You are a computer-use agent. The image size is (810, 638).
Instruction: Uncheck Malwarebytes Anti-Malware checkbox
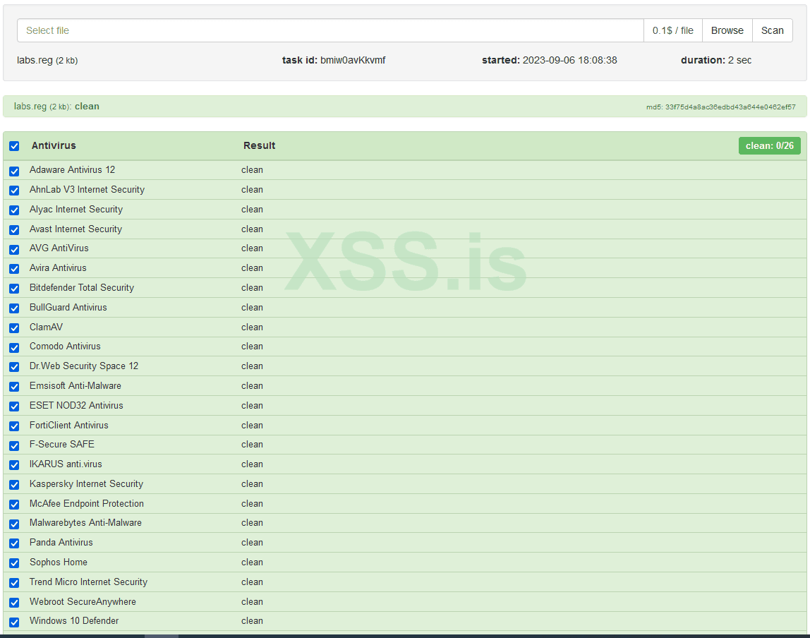pos(14,524)
